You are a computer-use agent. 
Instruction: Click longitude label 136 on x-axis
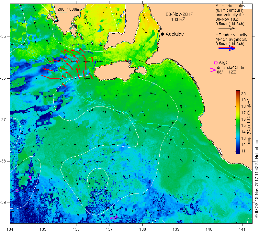(76, 229)
